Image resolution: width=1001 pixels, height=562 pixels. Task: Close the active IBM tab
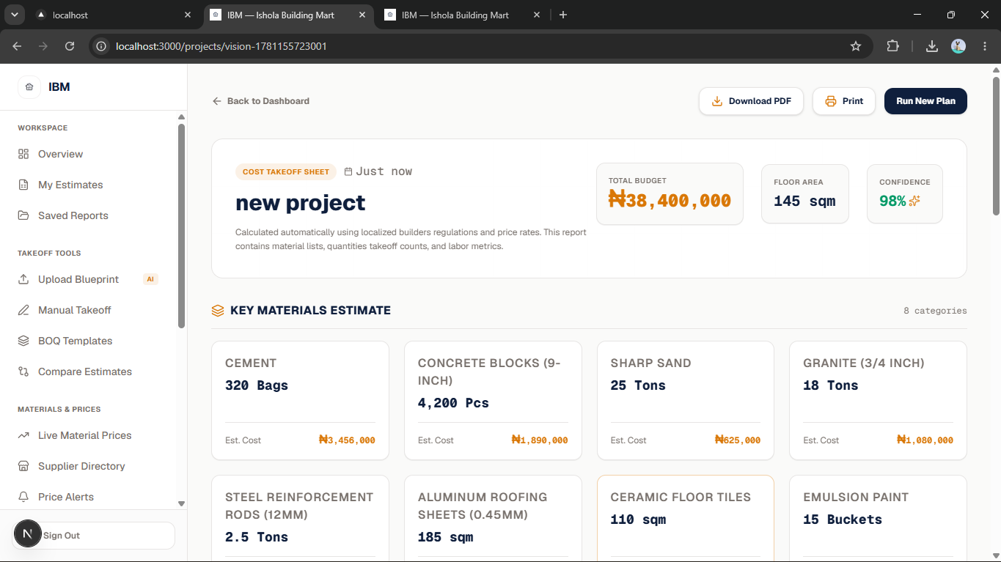click(363, 15)
